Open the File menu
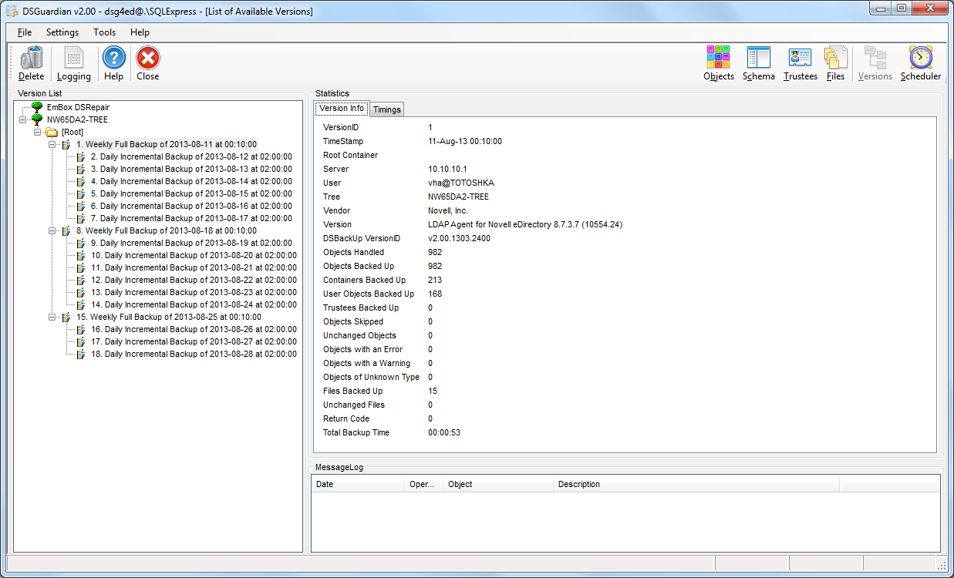Screen dimensions: 954x578 (x=25, y=32)
